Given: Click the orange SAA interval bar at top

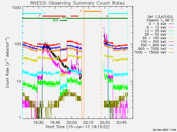Looking at the screenshot, I should coord(93,11).
